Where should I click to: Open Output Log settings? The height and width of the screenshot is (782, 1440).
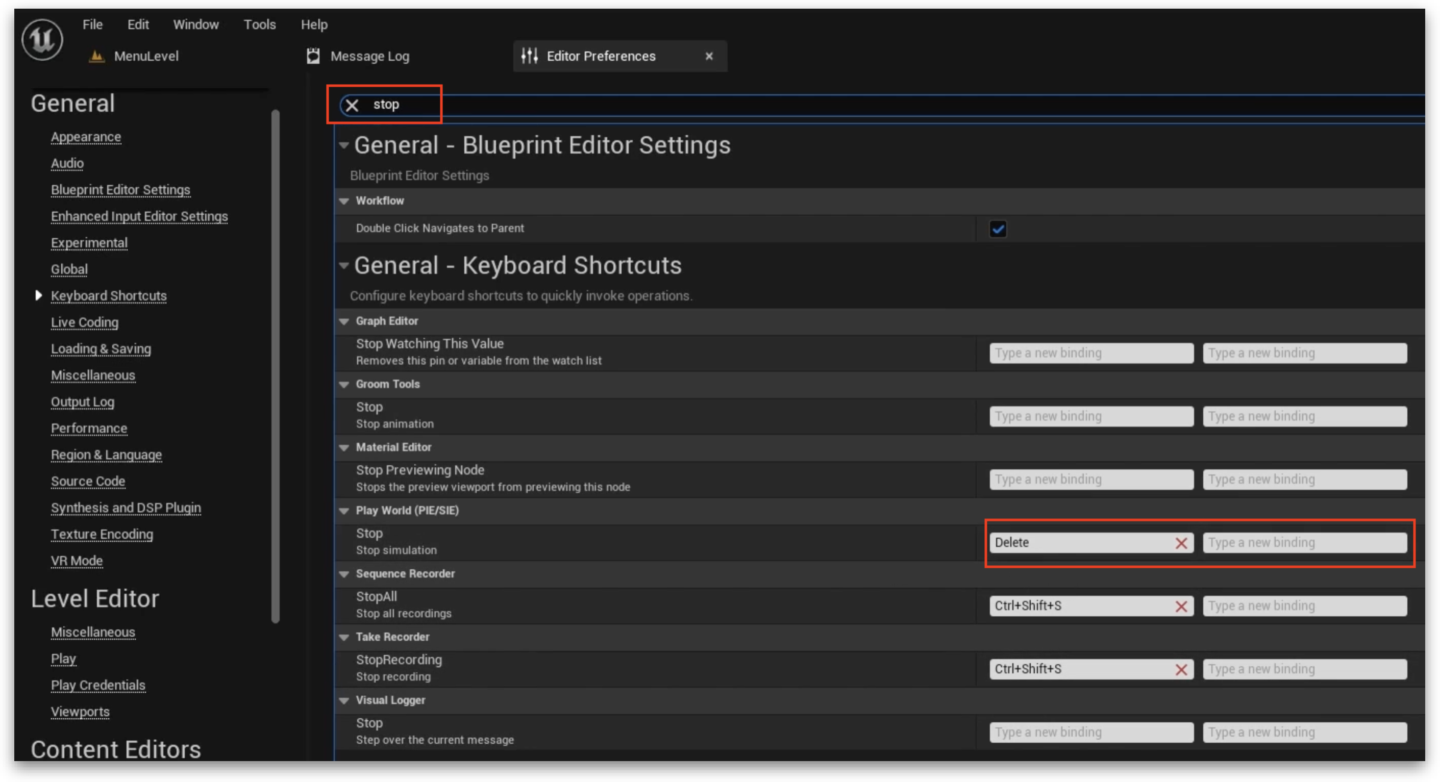tap(82, 402)
